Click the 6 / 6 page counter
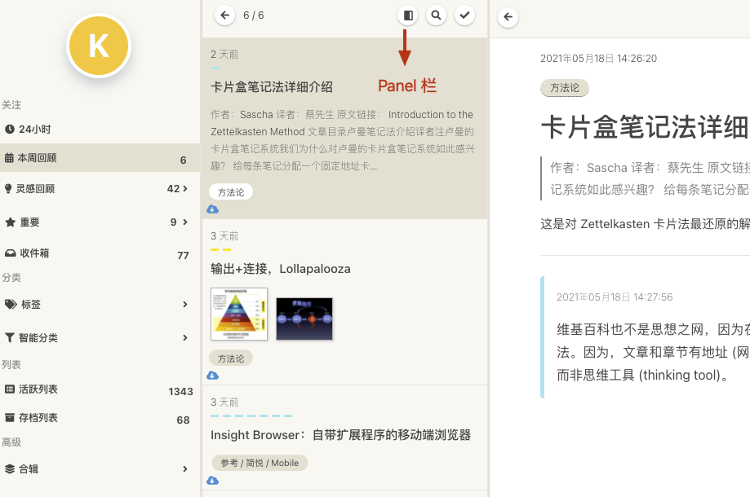The image size is (750, 497). point(254,15)
